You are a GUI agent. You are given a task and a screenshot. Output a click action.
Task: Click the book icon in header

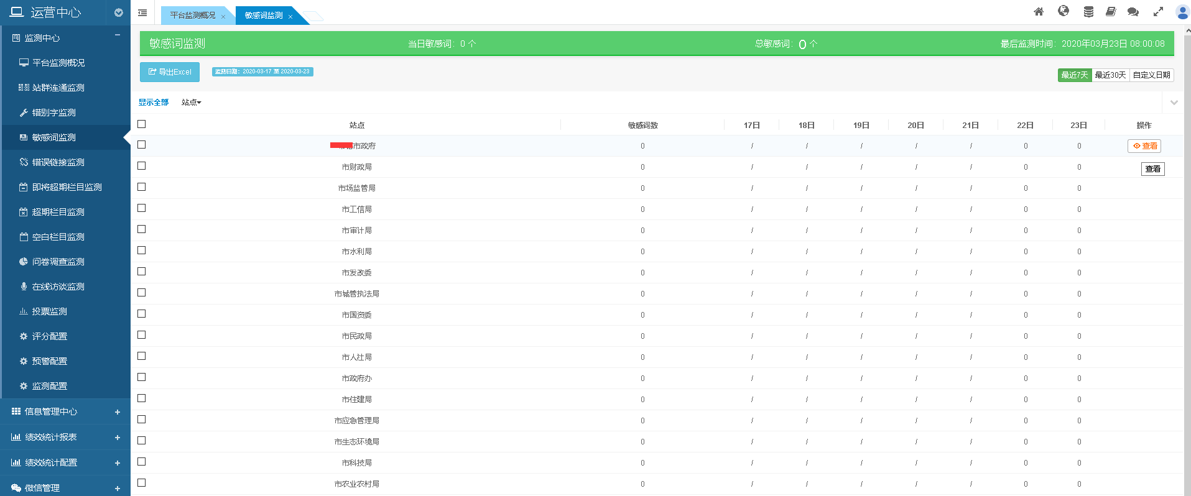pyautogui.click(x=1111, y=12)
